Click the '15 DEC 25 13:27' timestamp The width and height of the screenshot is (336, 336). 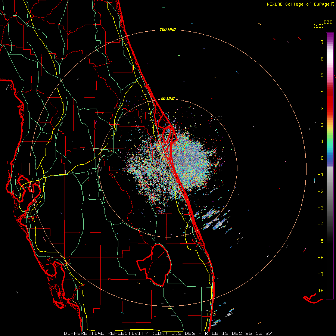247,333
